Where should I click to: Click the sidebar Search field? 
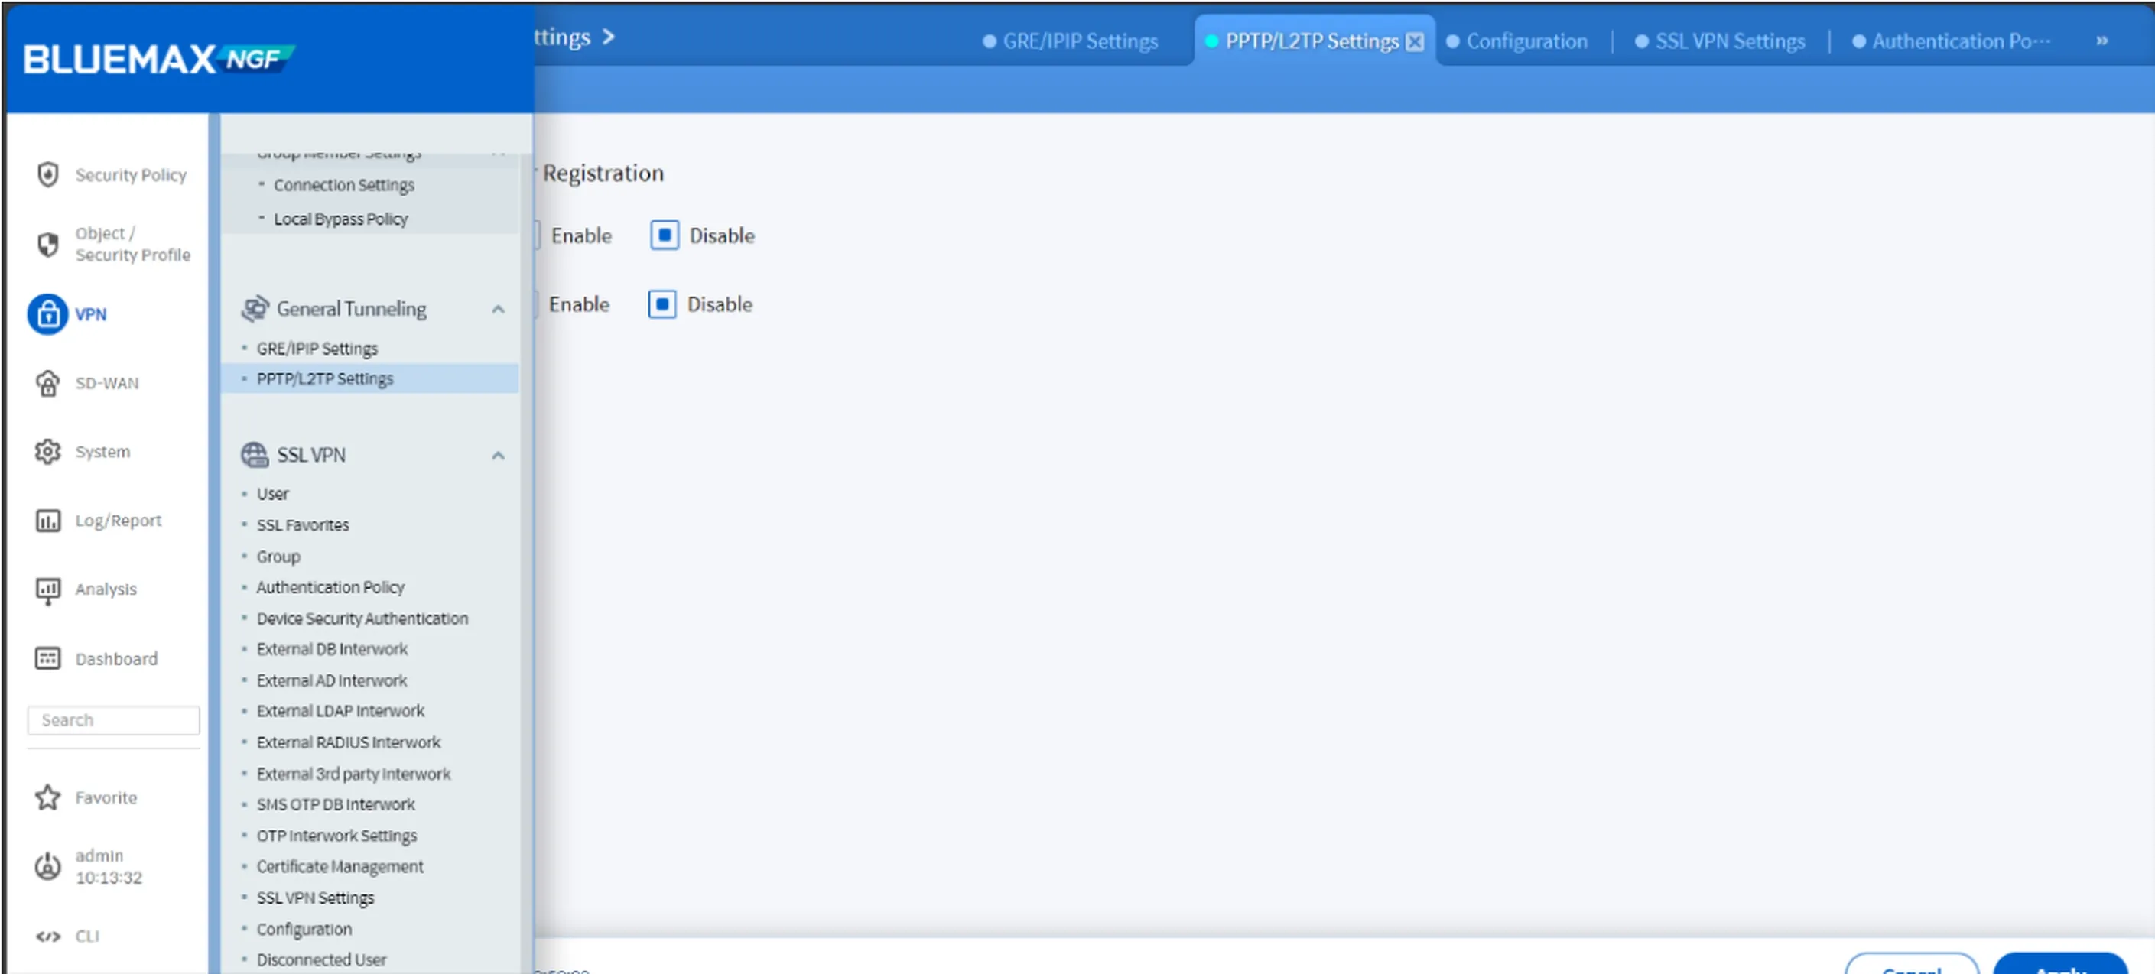[x=113, y=721]
